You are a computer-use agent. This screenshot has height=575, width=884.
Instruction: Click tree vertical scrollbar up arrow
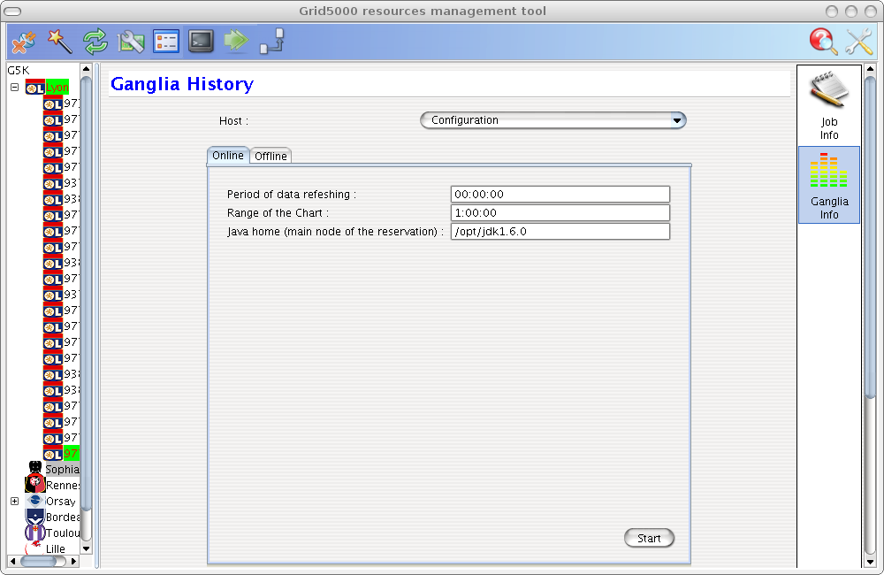(87, 69)
